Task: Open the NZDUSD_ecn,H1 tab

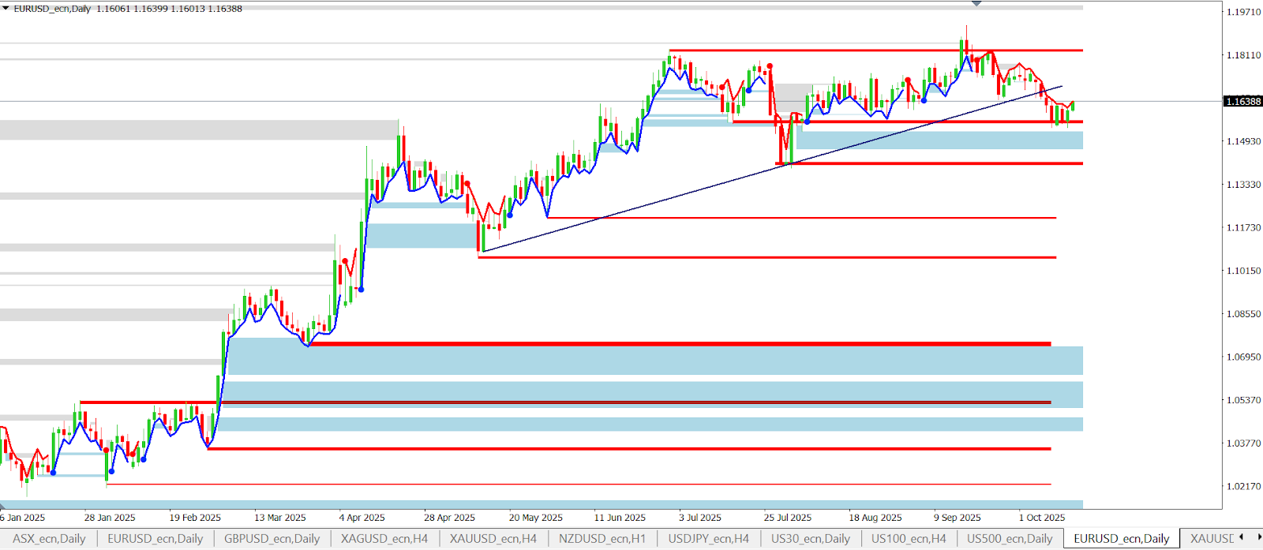Action: pos(602,539)
